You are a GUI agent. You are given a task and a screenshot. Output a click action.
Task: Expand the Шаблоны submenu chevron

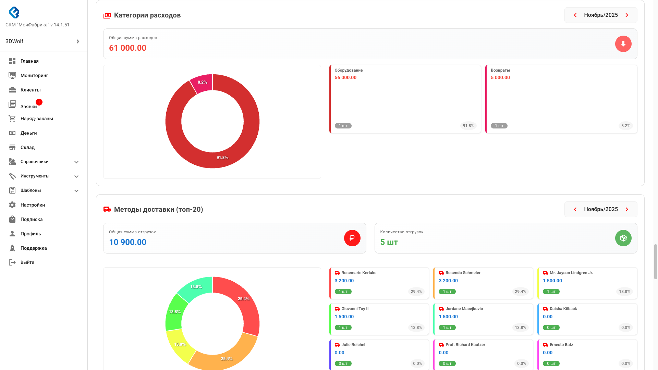tap(76, 191)
